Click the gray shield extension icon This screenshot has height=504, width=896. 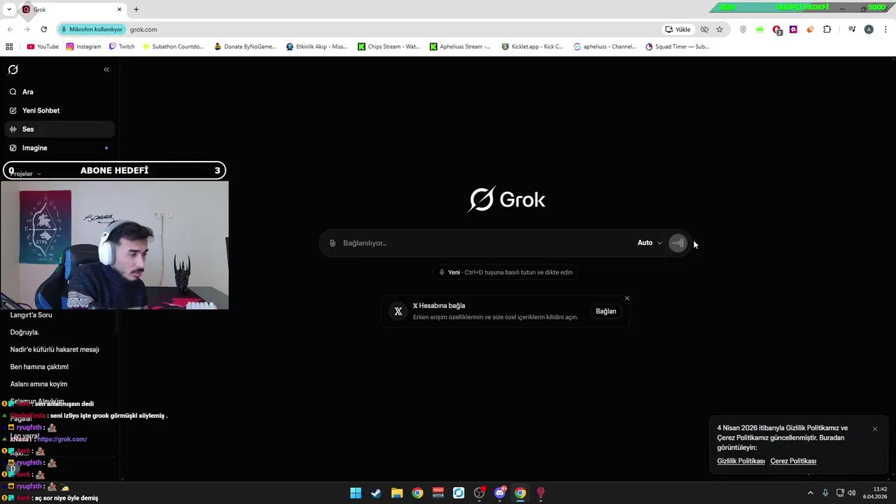(743, 29)
